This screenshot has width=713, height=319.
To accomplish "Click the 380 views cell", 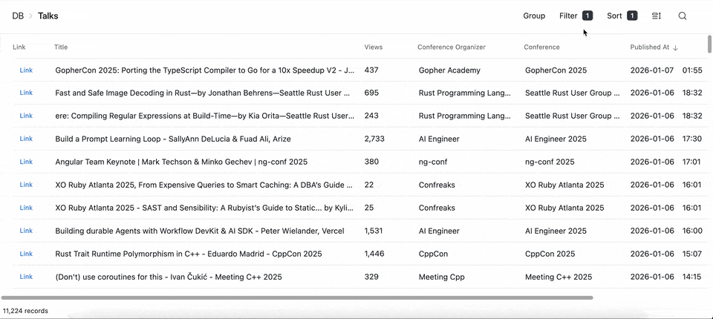I will coord(371,162).
